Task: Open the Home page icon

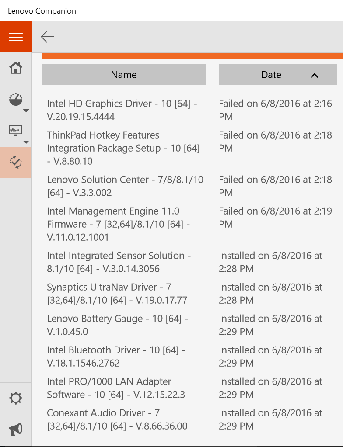Action: [x=16, y=68]
